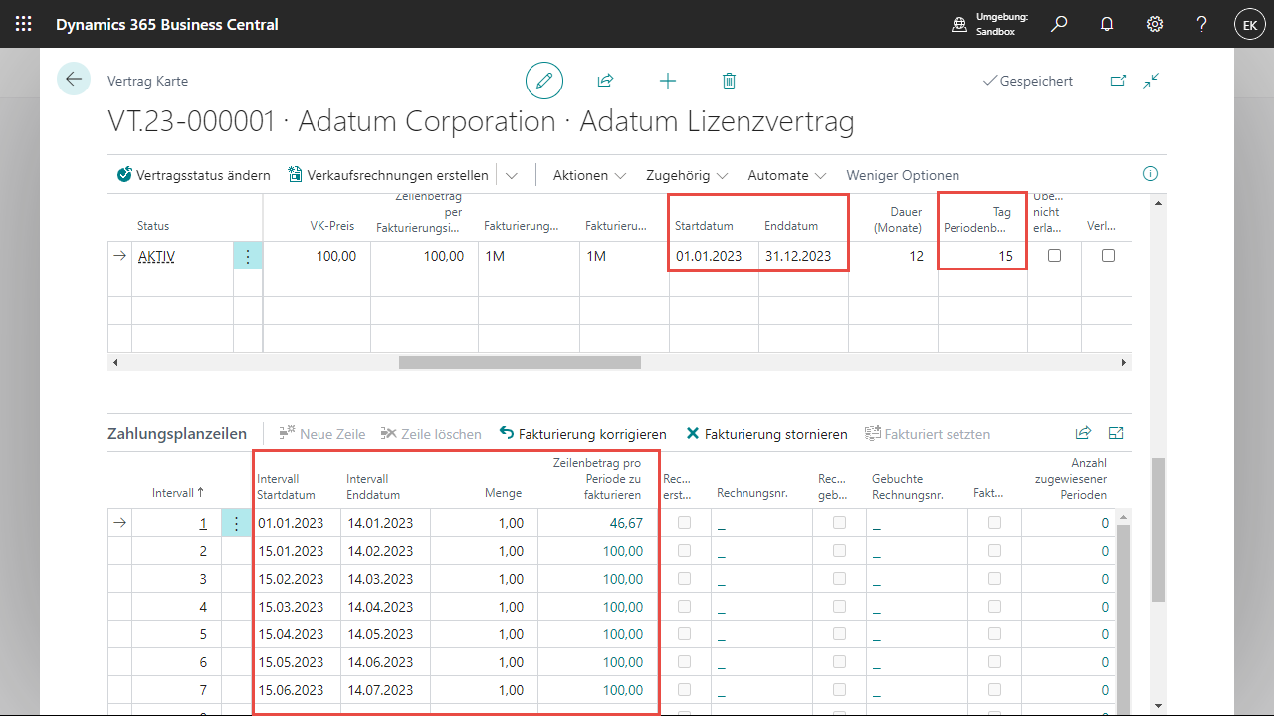The height and width of the screenshot is (716, 1274).
Task: Click the search magnifier icon
Action: (x=1059, y=24)
